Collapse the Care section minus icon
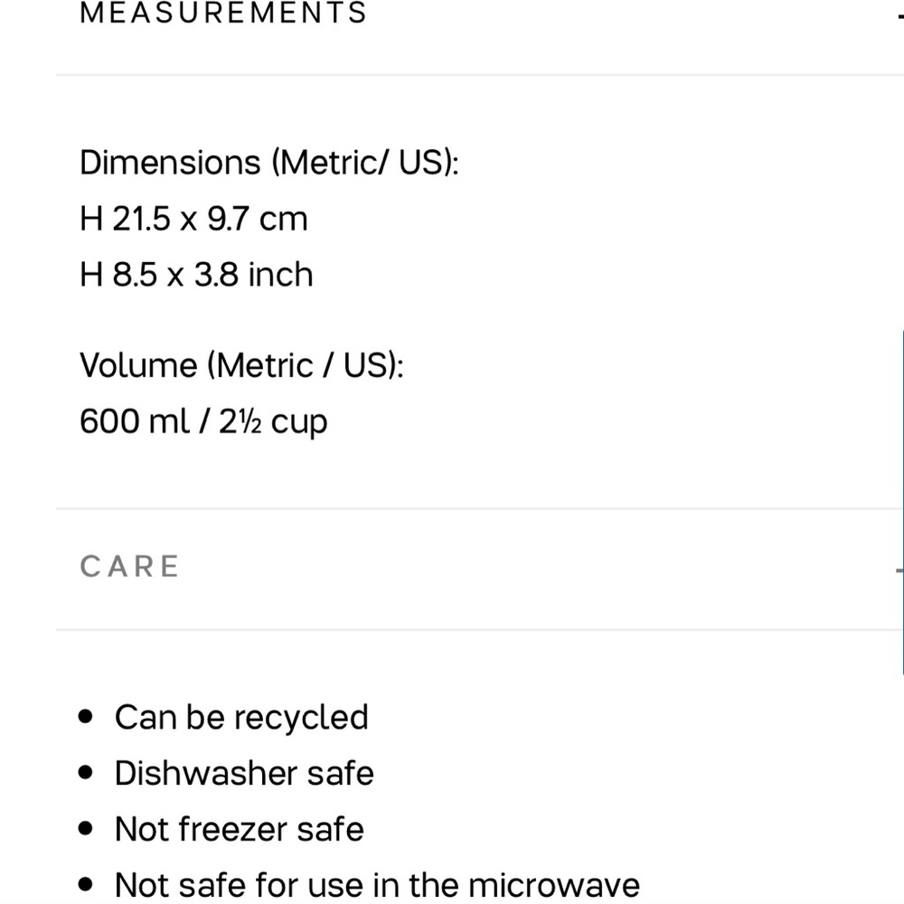904x904 pixels. click(899, 570)
